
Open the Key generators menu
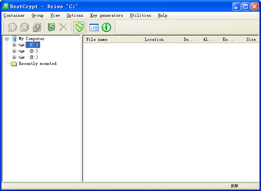(x=106, y=16)
